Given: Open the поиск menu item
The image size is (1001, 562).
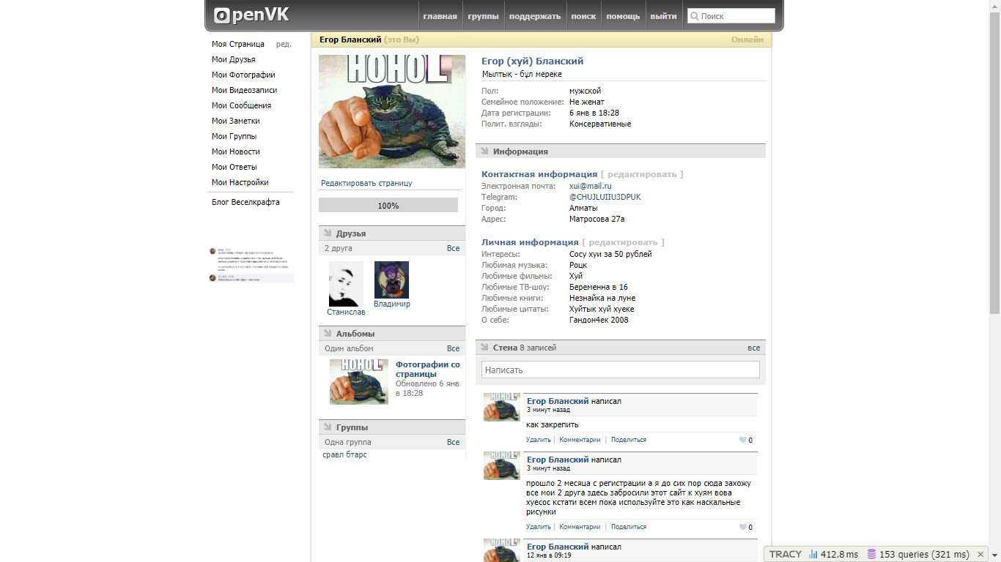Looking at the screenshot, I should tap(583, 16).
